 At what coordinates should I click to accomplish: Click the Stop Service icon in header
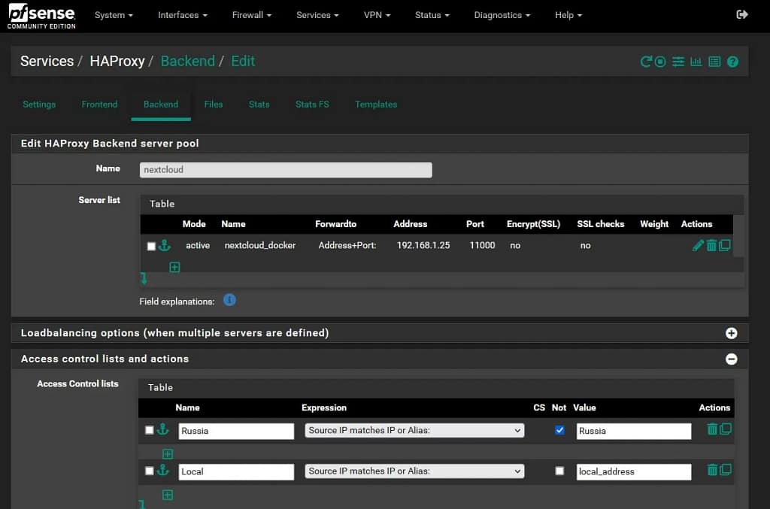660,62
